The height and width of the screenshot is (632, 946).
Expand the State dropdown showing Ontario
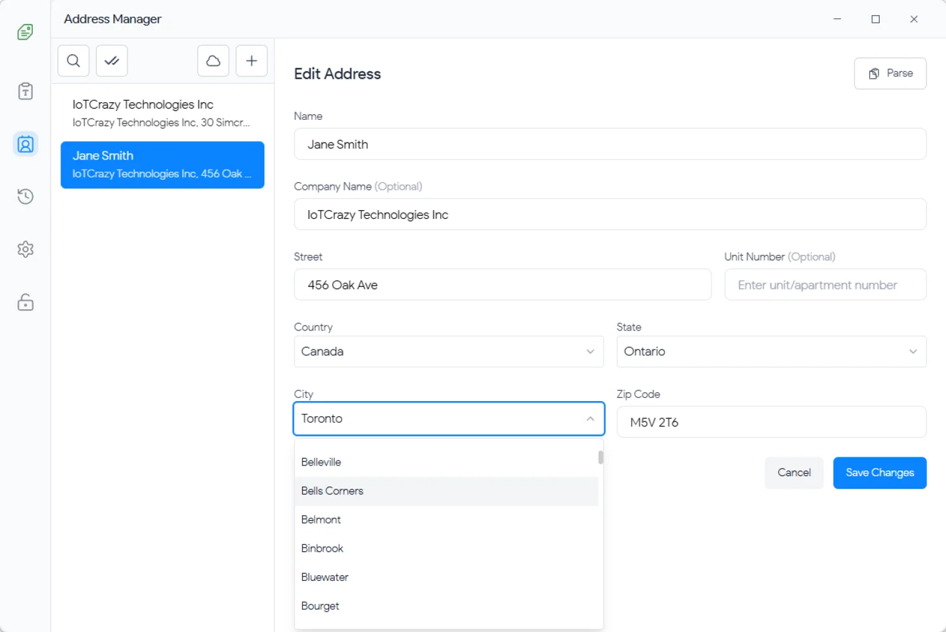pos(771,351)
